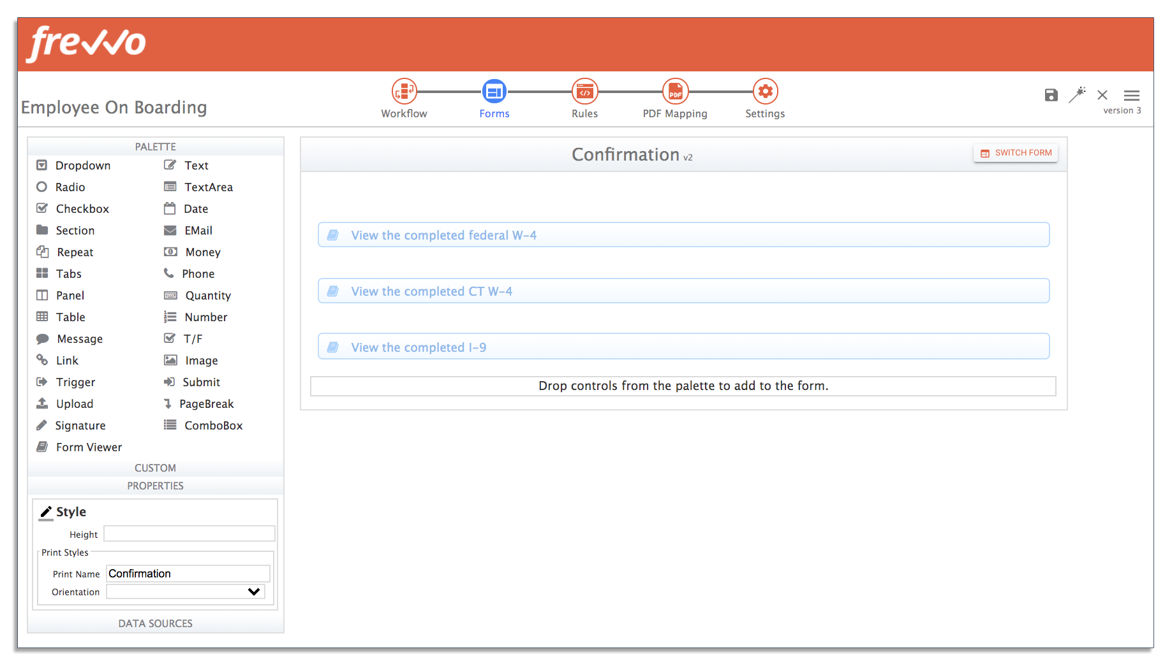This screenshot has height=666, width=1172.
Task: Expand the CUSTOM section header
Action: 156,468
